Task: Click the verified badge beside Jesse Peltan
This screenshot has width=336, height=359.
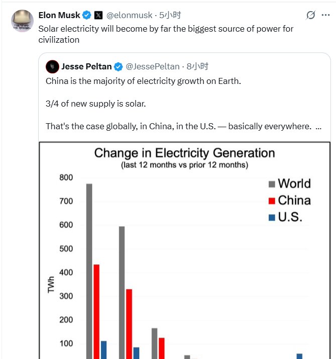Action: tap(119, 66)
